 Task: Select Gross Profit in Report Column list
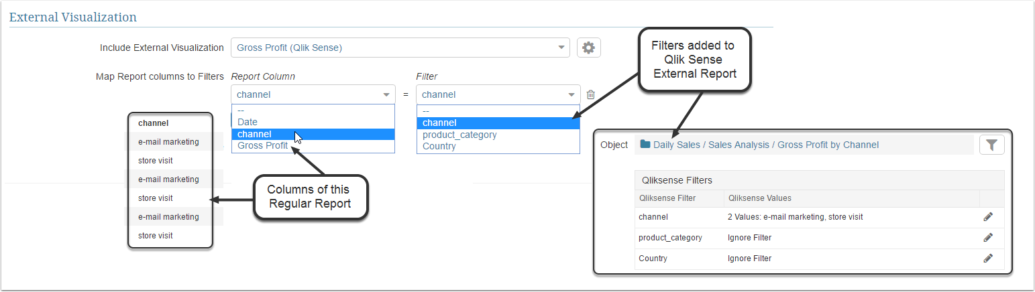[x=262, y=145]
